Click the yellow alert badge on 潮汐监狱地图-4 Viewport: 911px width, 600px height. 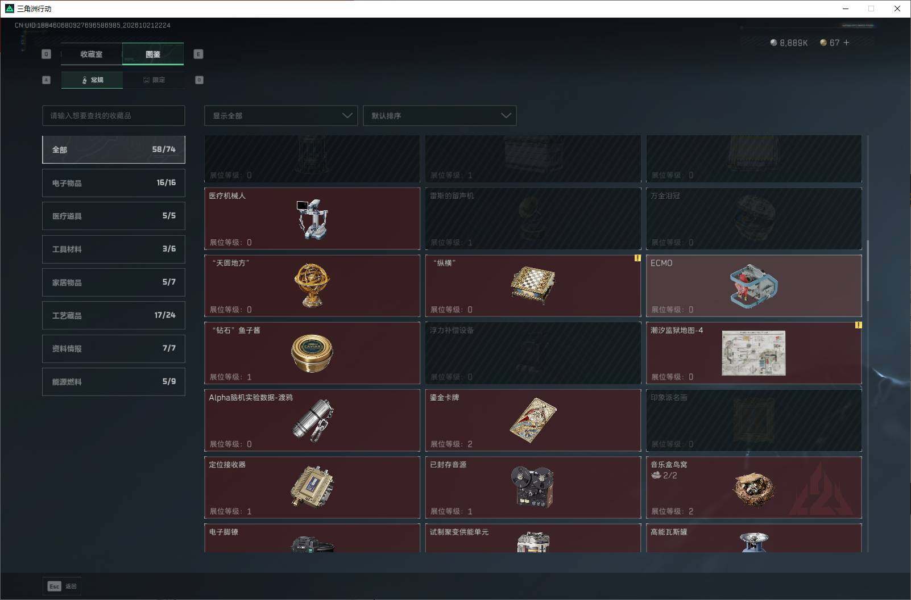[858, 325]
